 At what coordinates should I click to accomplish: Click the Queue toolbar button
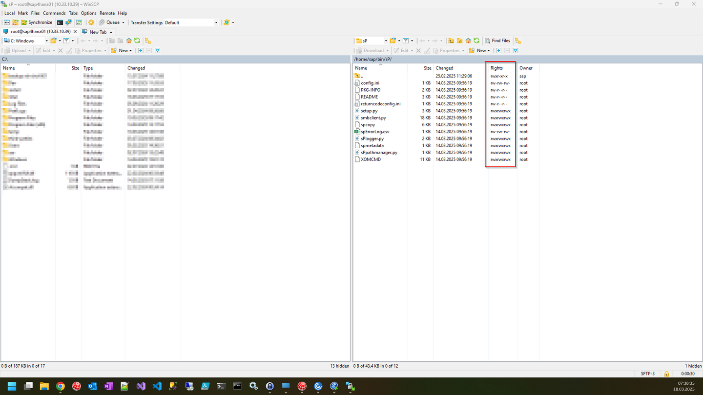pos(109,22)
